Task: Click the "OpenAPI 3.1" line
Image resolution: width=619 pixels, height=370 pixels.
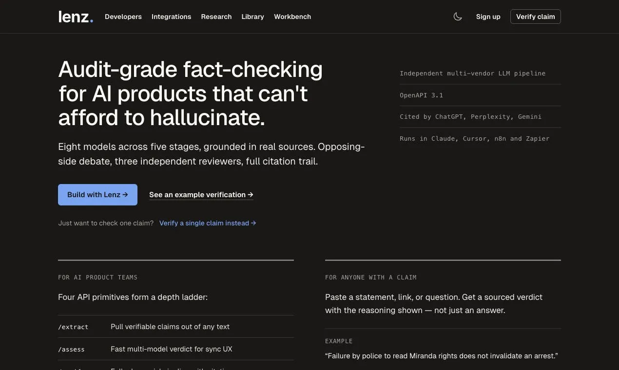Action: click(x=421, y=95)
